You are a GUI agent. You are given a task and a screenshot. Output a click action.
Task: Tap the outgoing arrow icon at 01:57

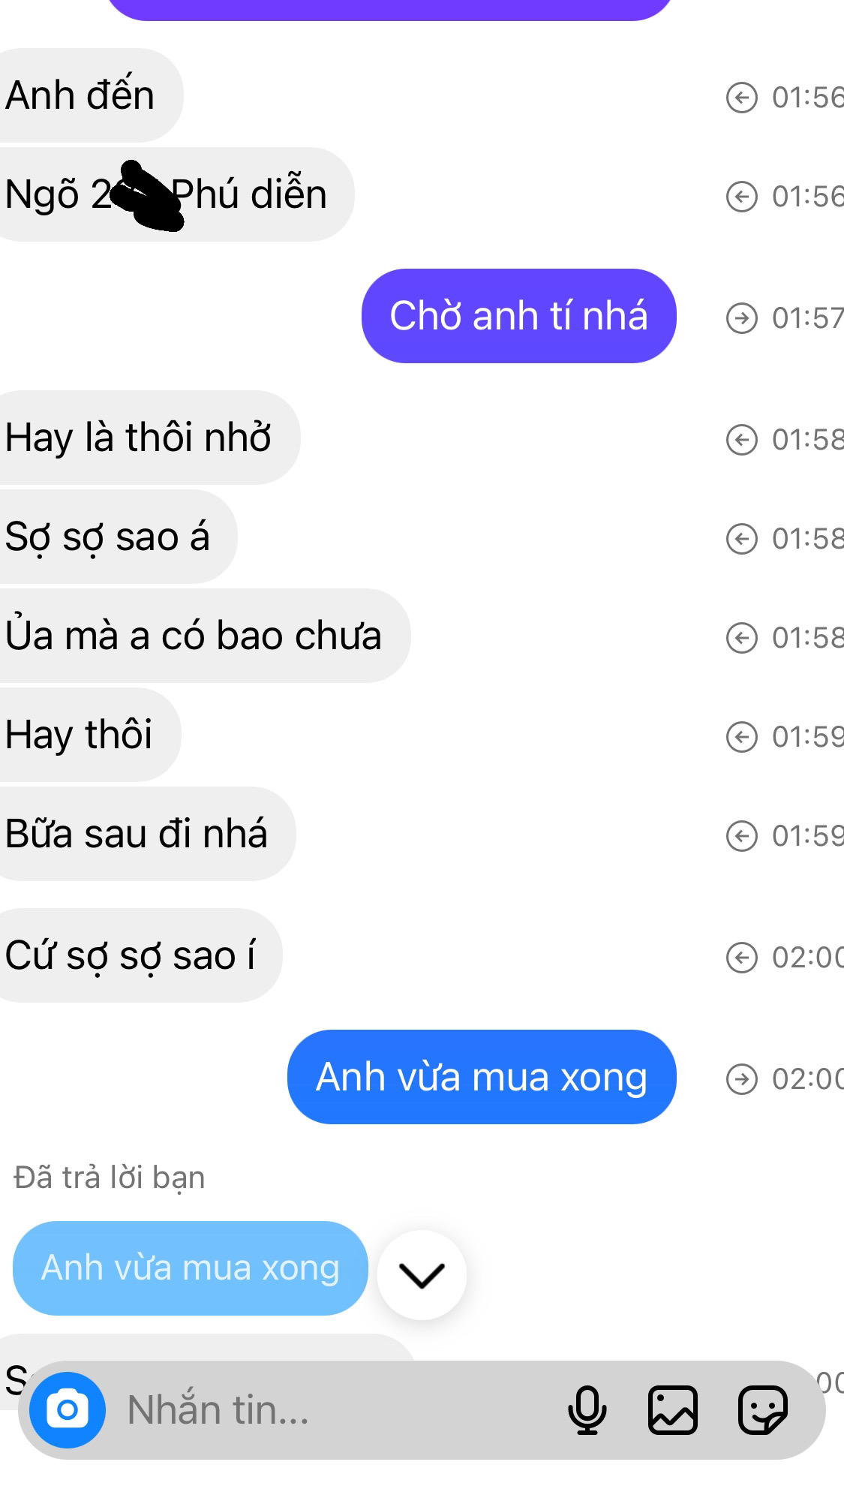coord(741,317)
